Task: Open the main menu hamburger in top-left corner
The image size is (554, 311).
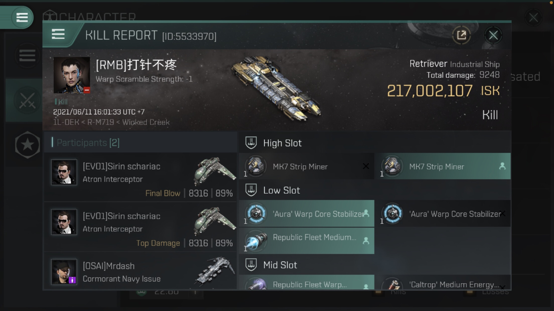Action: [x=22, y=18]
